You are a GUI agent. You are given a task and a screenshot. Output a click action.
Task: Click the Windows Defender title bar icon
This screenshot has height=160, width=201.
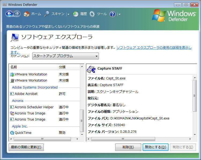tap(5, 5)
